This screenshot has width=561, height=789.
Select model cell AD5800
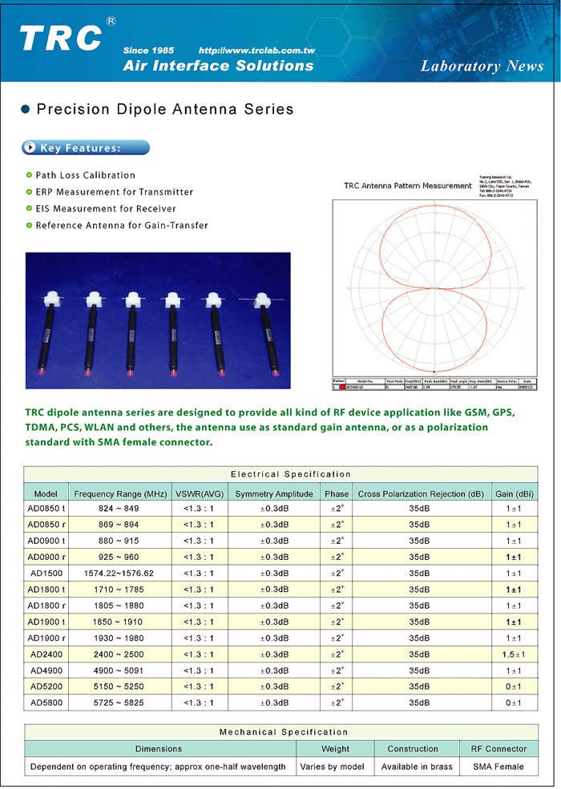(x=46, y=702)
